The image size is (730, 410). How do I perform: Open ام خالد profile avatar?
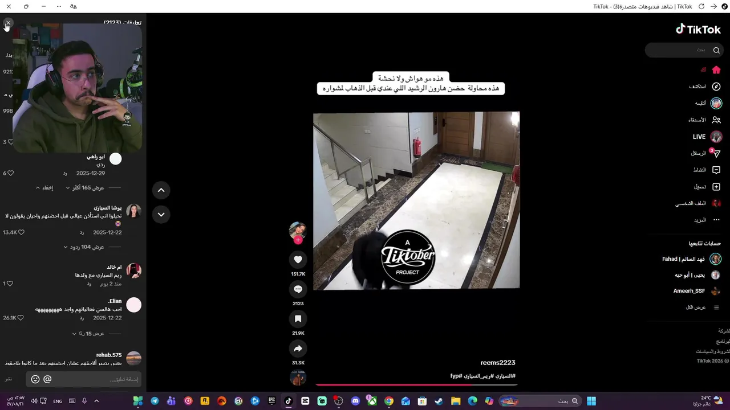pyautogui.click(x=133, y=270)
